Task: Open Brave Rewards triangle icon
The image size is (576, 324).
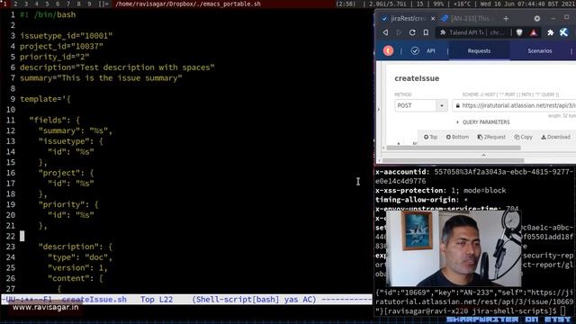Action: [534, 32]
